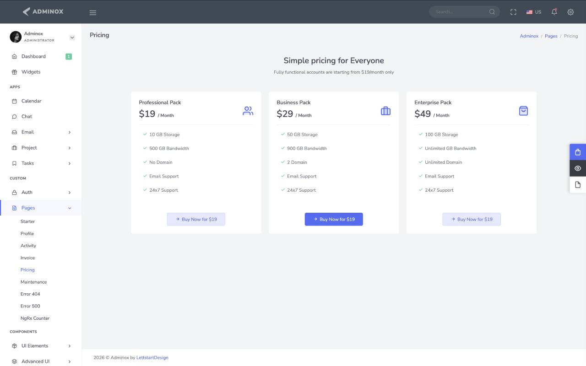The width and height of the screenshot is (586, 366).
Task: Open the Error 500 page
Action: pyautogui.click(x=30, y=306)
